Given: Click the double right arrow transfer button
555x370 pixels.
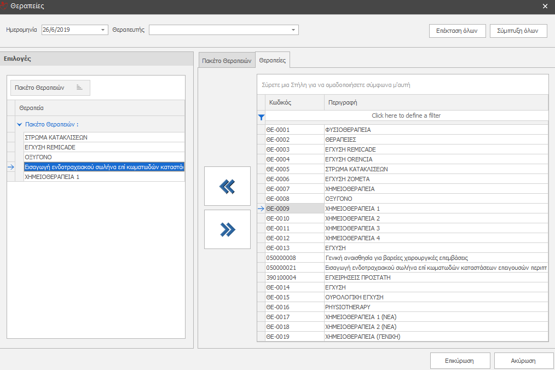Looking at the screenshot, I should [227, 230].
